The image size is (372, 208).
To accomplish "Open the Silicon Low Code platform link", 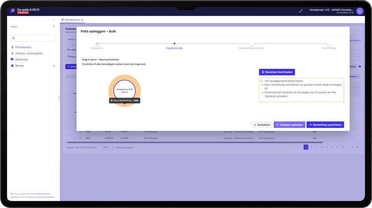I will pyautogui.click(x=41, y=197).
